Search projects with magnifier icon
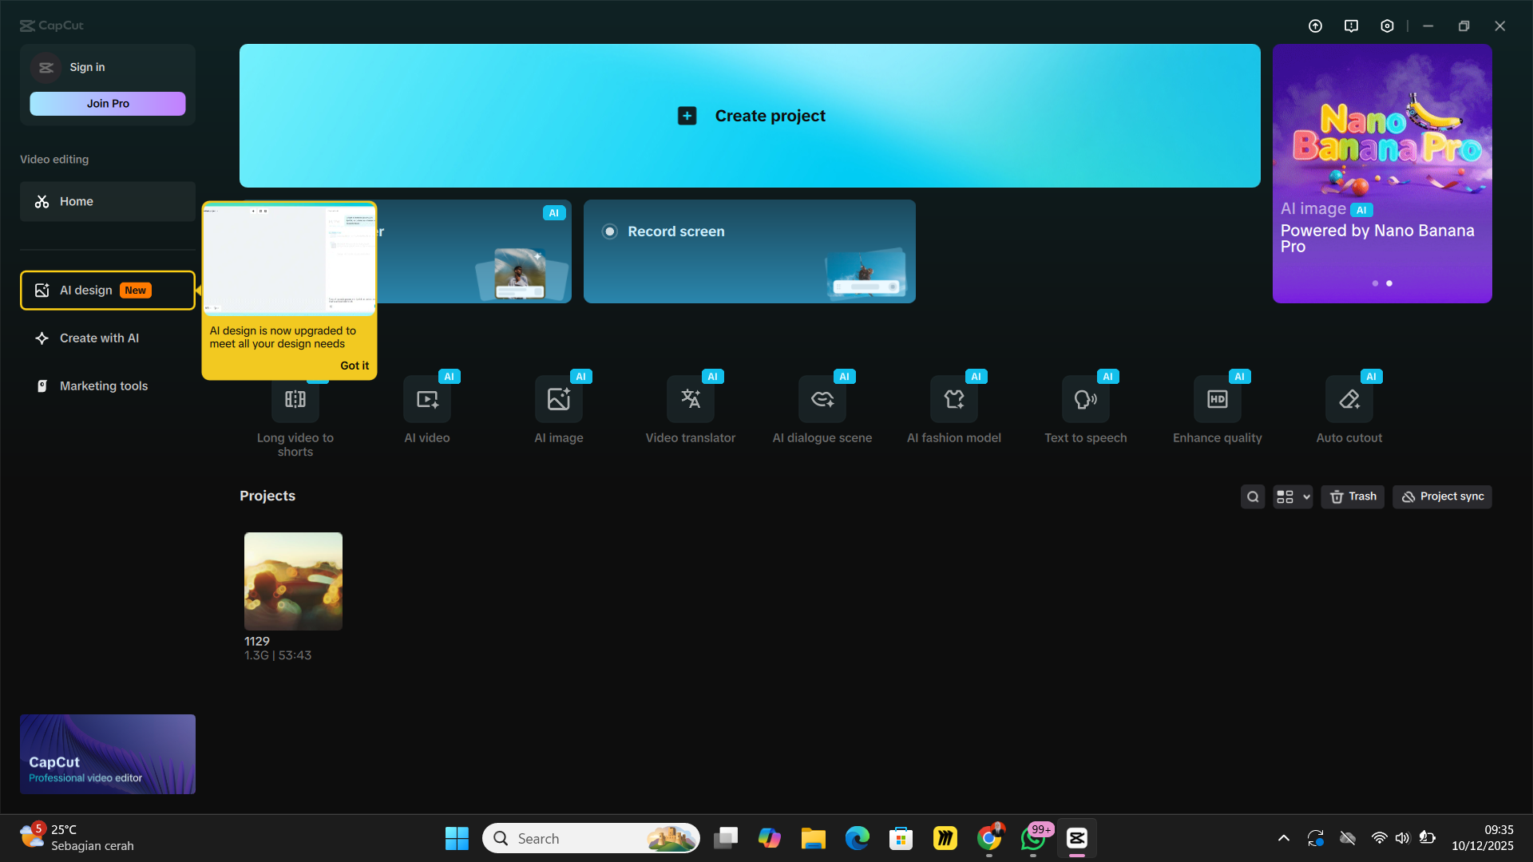The width and height of the screenshot is (1533, 862). 1253,496
